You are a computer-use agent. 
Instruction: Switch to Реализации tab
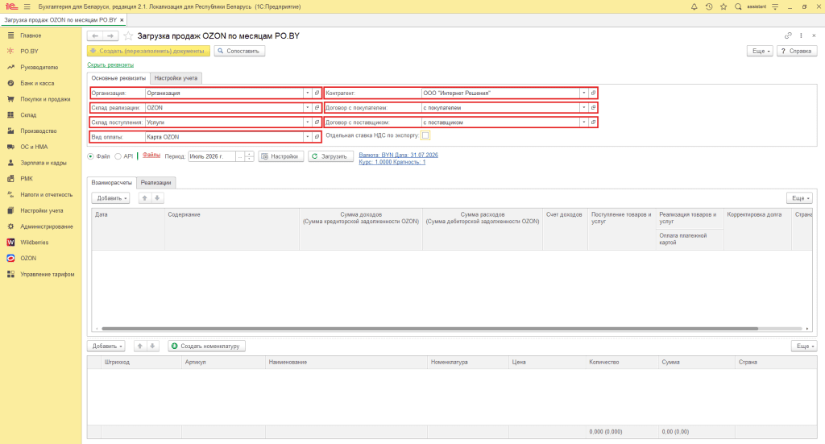[155, 183]
